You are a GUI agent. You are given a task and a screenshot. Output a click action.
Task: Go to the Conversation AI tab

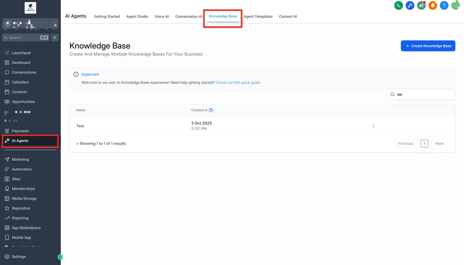[x=189, y=17]
